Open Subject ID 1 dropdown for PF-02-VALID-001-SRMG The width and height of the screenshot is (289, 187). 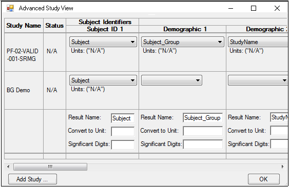(103, 42)
